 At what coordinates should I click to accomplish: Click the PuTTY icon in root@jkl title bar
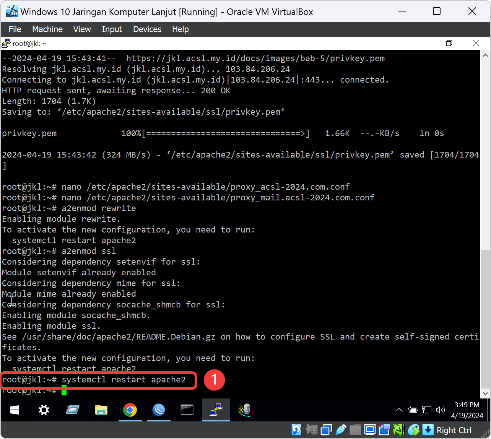(7, 43)
